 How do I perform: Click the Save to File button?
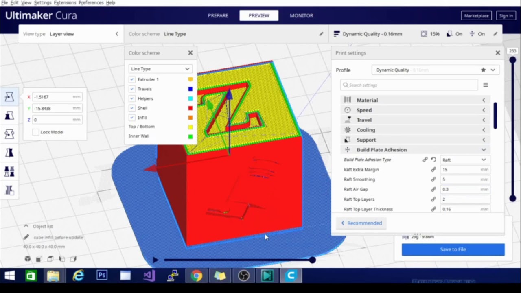[x=453, y=249]
